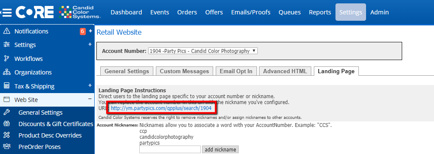Open the ym.partypics.com landing page URL

[x=161, y=108]
